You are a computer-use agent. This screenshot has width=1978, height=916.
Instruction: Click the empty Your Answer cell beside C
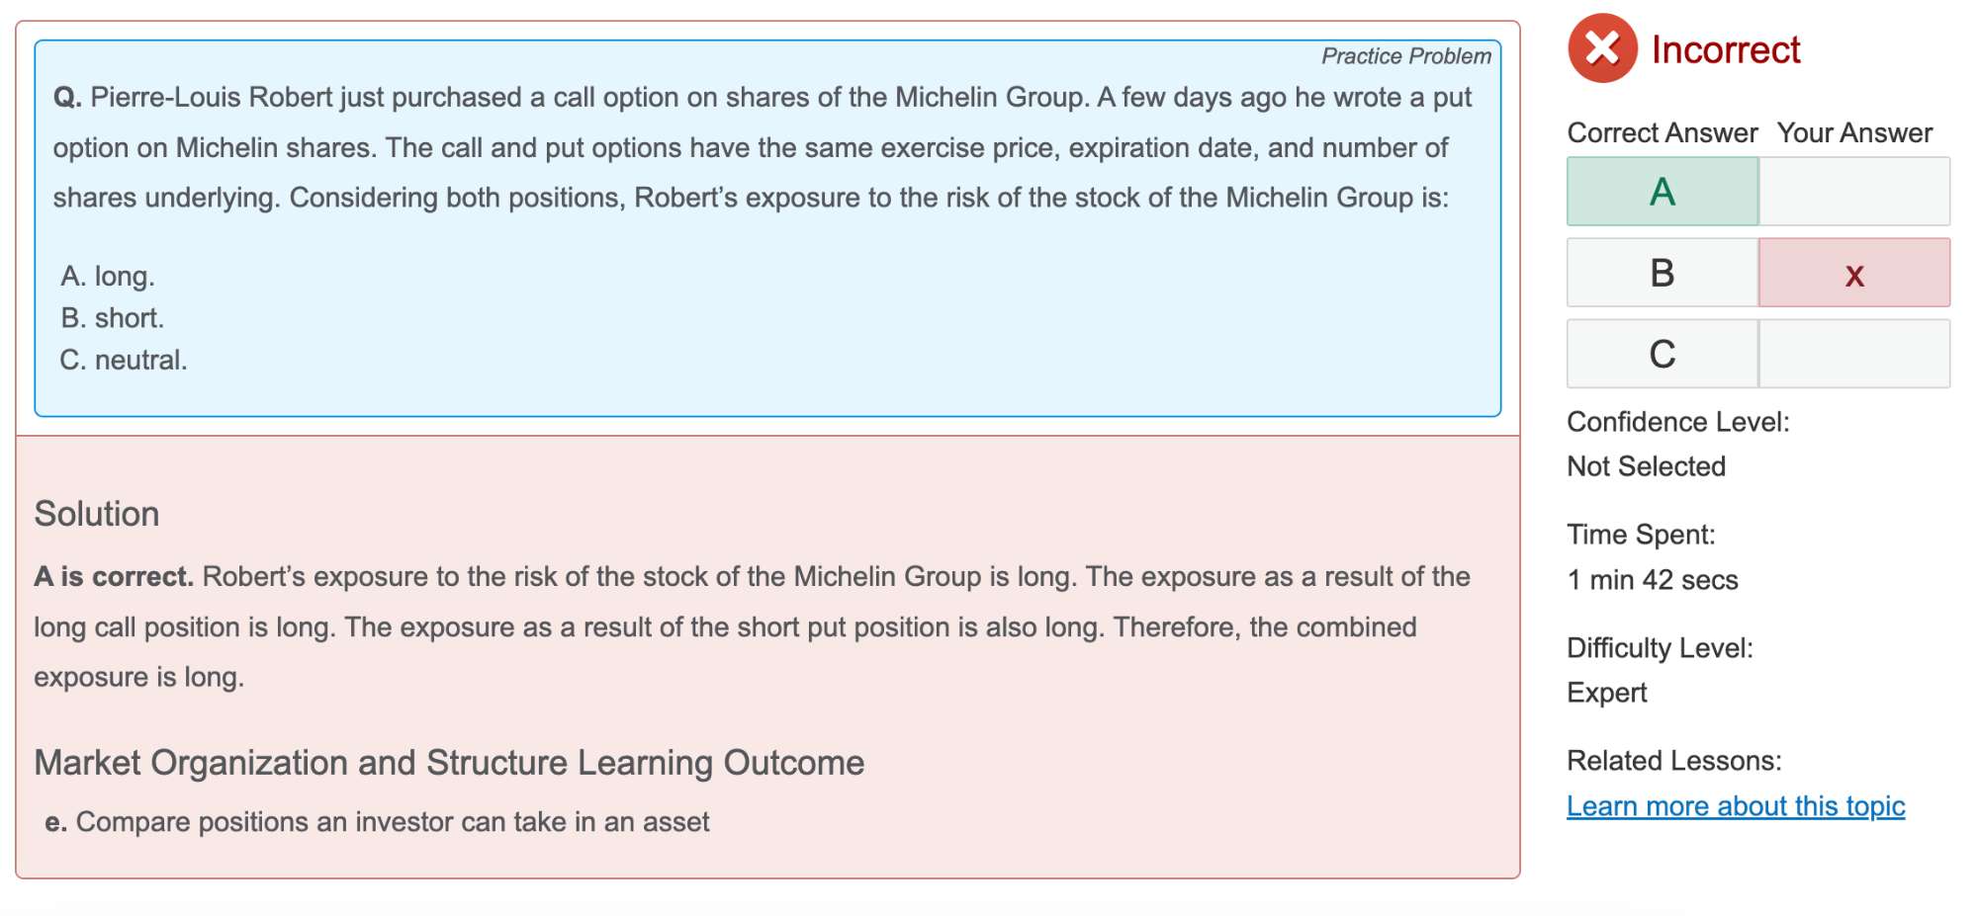[1854, 355]
